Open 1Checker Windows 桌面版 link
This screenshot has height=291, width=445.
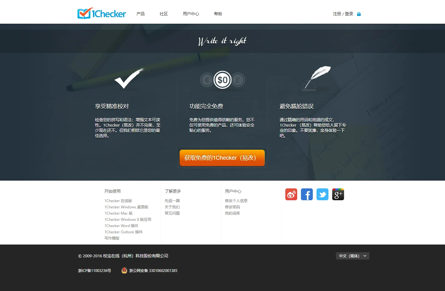coord(126,207)
